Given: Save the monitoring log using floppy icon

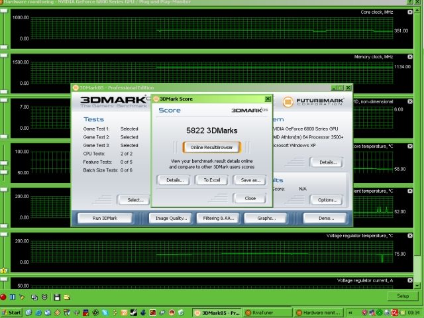Looking at the screenshot, I should click(57, 297).
